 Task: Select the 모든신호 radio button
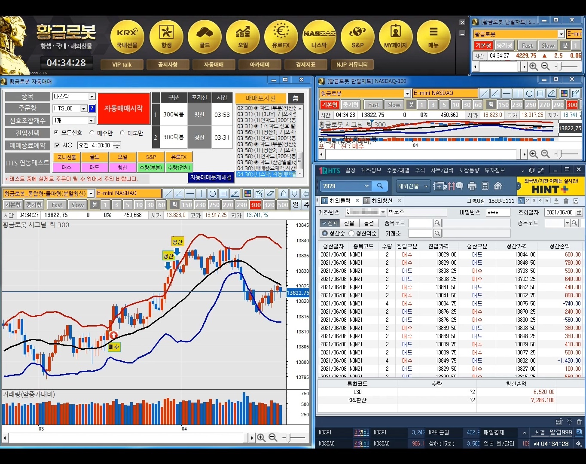[x=56, y=133]
